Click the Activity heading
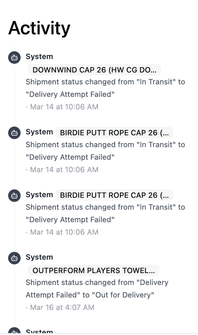This screenshot has height=335, width=198. [x=39, y=28]
